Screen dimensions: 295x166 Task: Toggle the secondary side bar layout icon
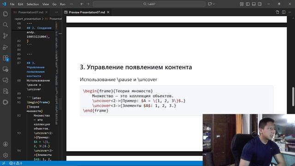[260, 4]
